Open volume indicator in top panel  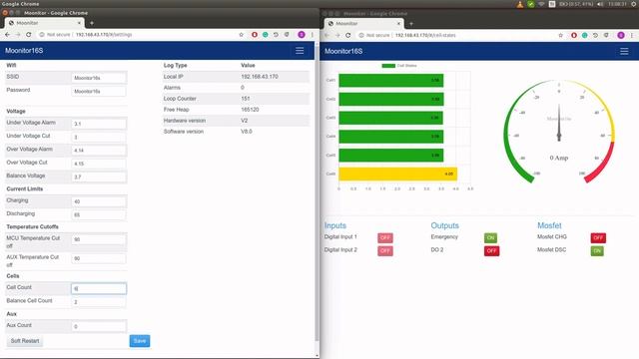600,4
